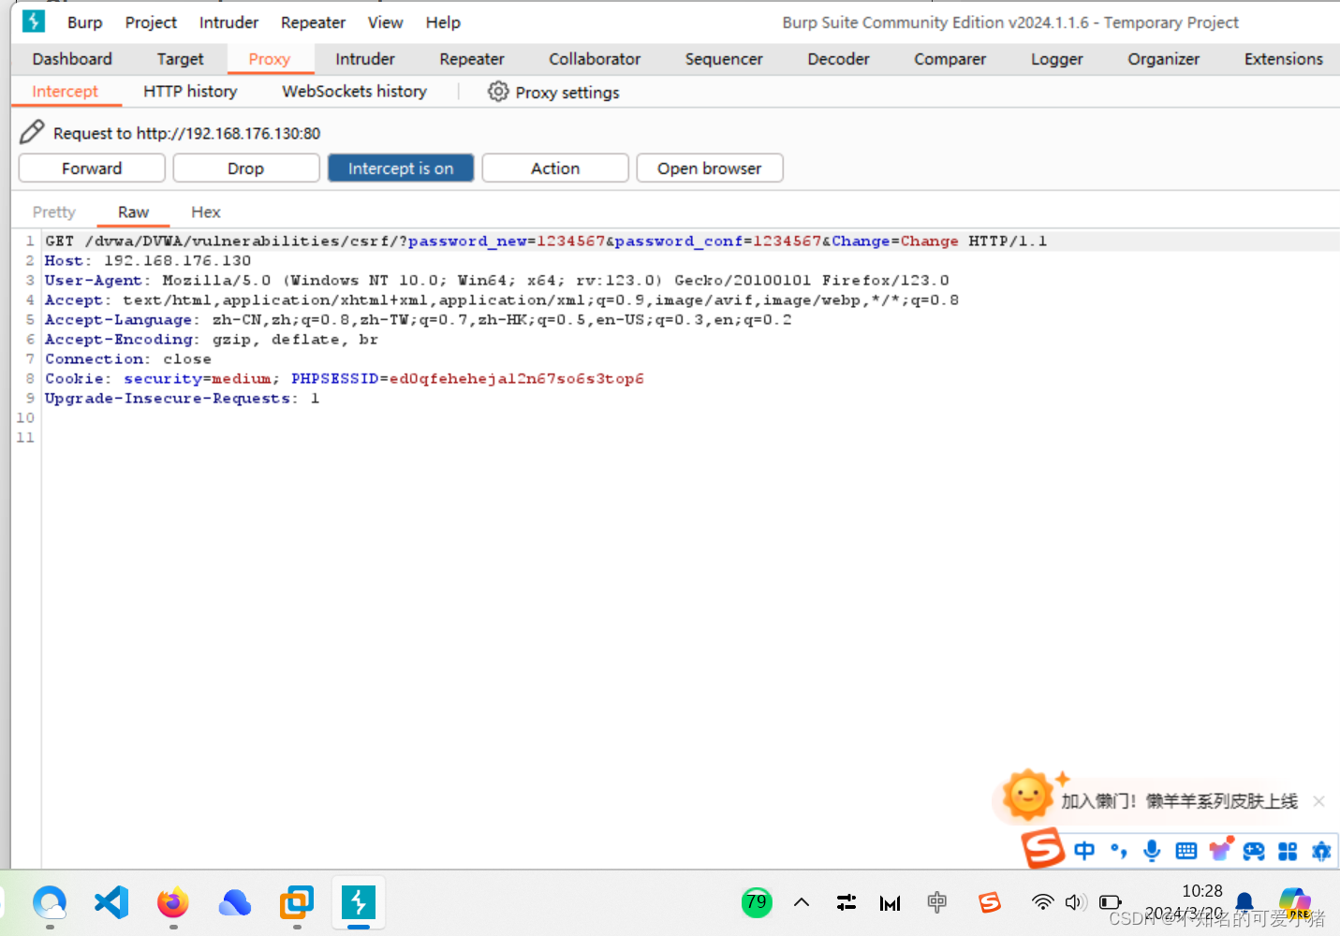Image resolution: width=1340 pixels, height=936 pixels.
Task: Click the green 79 tray indicator
Action: tap(757, 902)
